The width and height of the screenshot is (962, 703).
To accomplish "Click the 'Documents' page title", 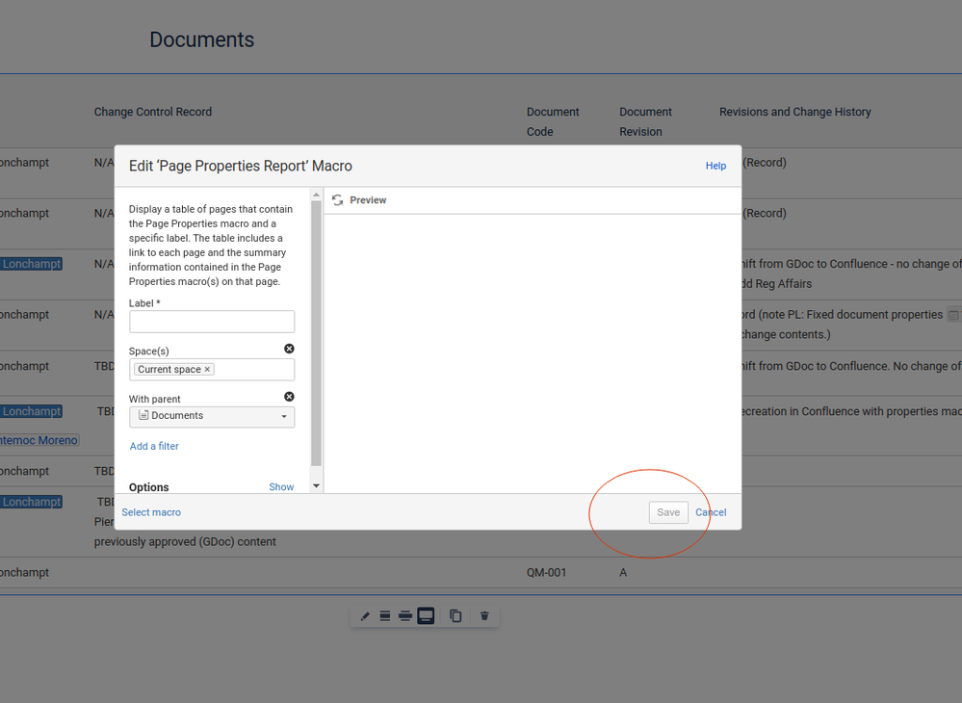I will pos(202,39).
